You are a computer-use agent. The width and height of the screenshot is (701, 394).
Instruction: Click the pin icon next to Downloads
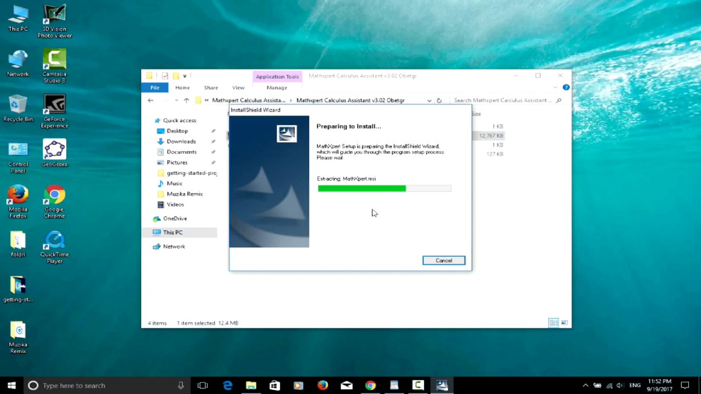point(213,142)
